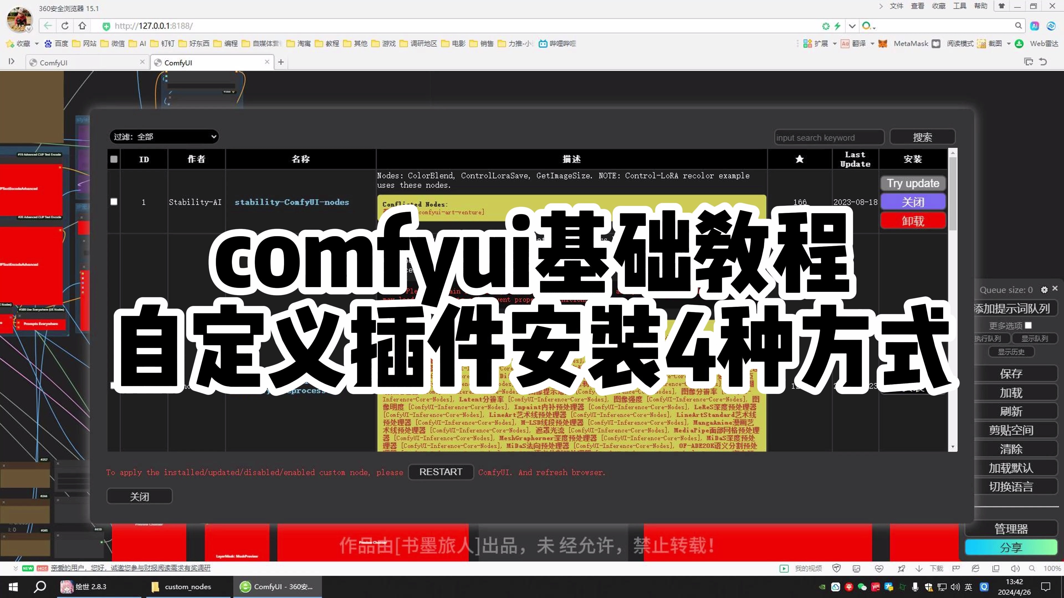
Task: Open the 哔哩哔哩 bookmark
Action: click(557, 44)
